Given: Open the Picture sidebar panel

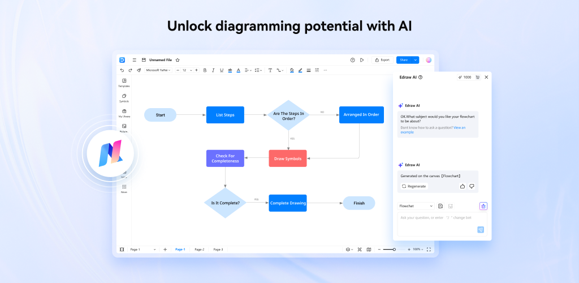Looking at the screenshot, I should point(124,128).
